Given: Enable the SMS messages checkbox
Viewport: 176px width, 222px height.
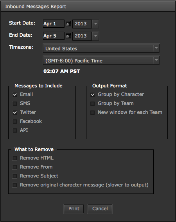Looking at the screenshot, I should (x=15, y=103).
